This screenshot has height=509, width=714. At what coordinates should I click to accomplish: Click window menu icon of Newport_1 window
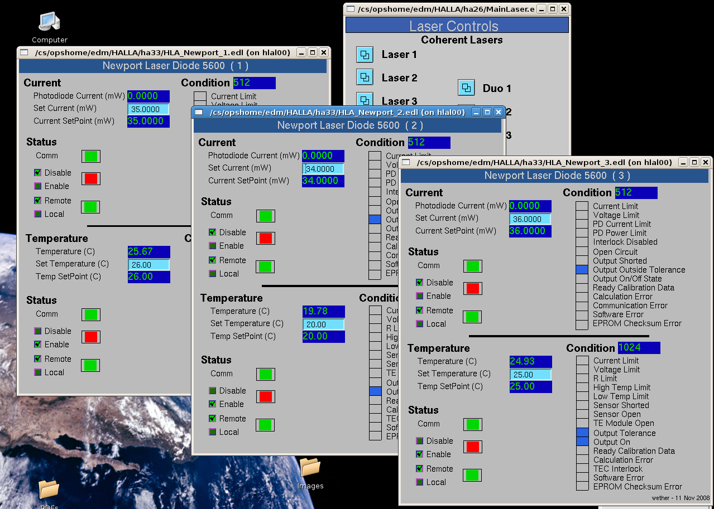[24, 52]
